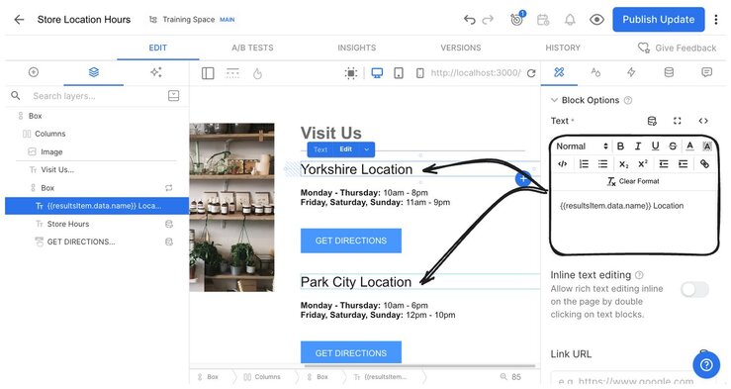The width and height of the screenshot is (731, 389).
Task: Open the Comments tab in right panel
Action: 706,72
